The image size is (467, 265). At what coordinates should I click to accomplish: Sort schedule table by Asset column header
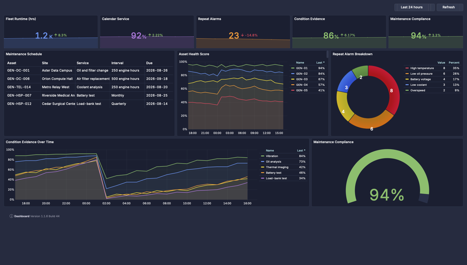tap(12, 63)
